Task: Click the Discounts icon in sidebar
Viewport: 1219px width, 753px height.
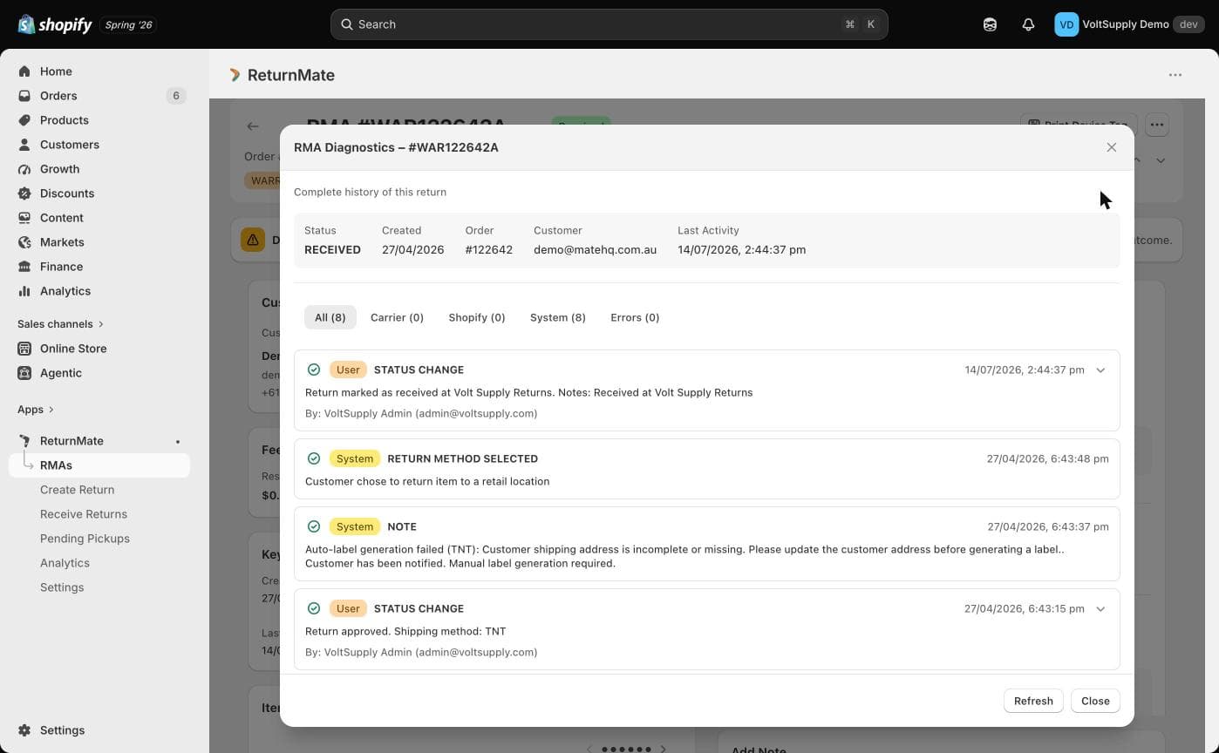Action: (24, 193)
